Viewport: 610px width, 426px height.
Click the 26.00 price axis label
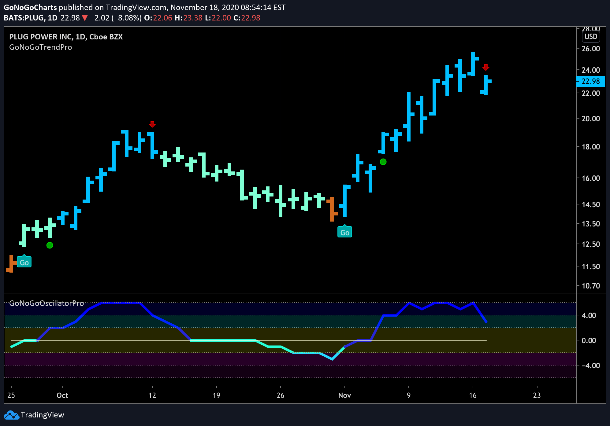click(x=591, y=49)
